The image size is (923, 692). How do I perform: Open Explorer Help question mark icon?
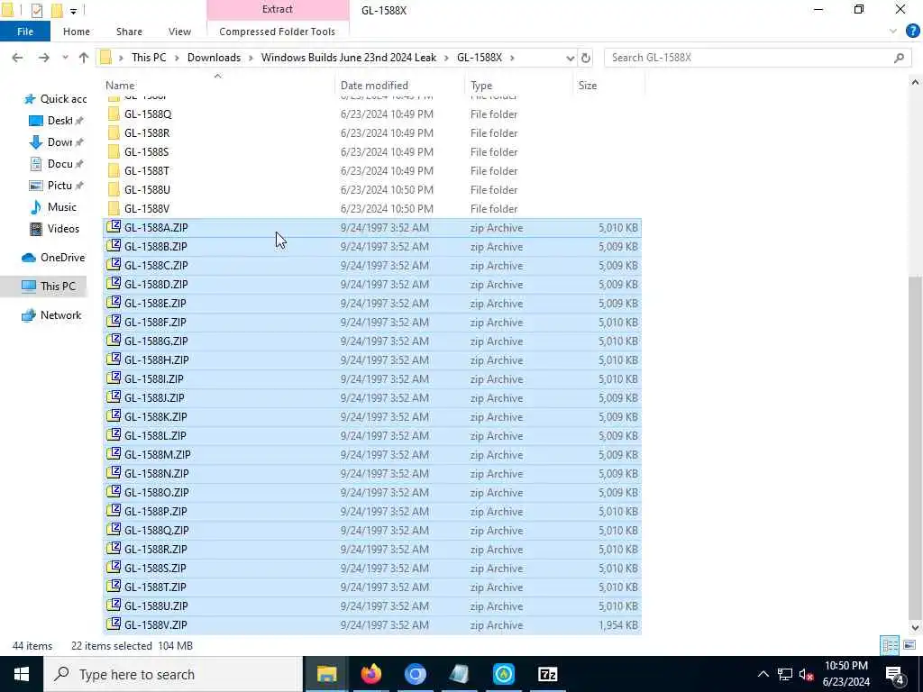[x=913, y=31]
